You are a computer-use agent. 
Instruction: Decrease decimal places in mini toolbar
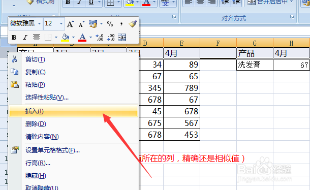(x=111, y=38)
